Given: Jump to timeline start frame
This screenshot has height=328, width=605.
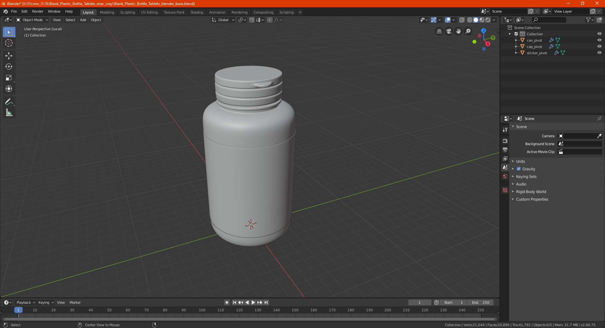Looking at the screenshot, I should [234, 302].
